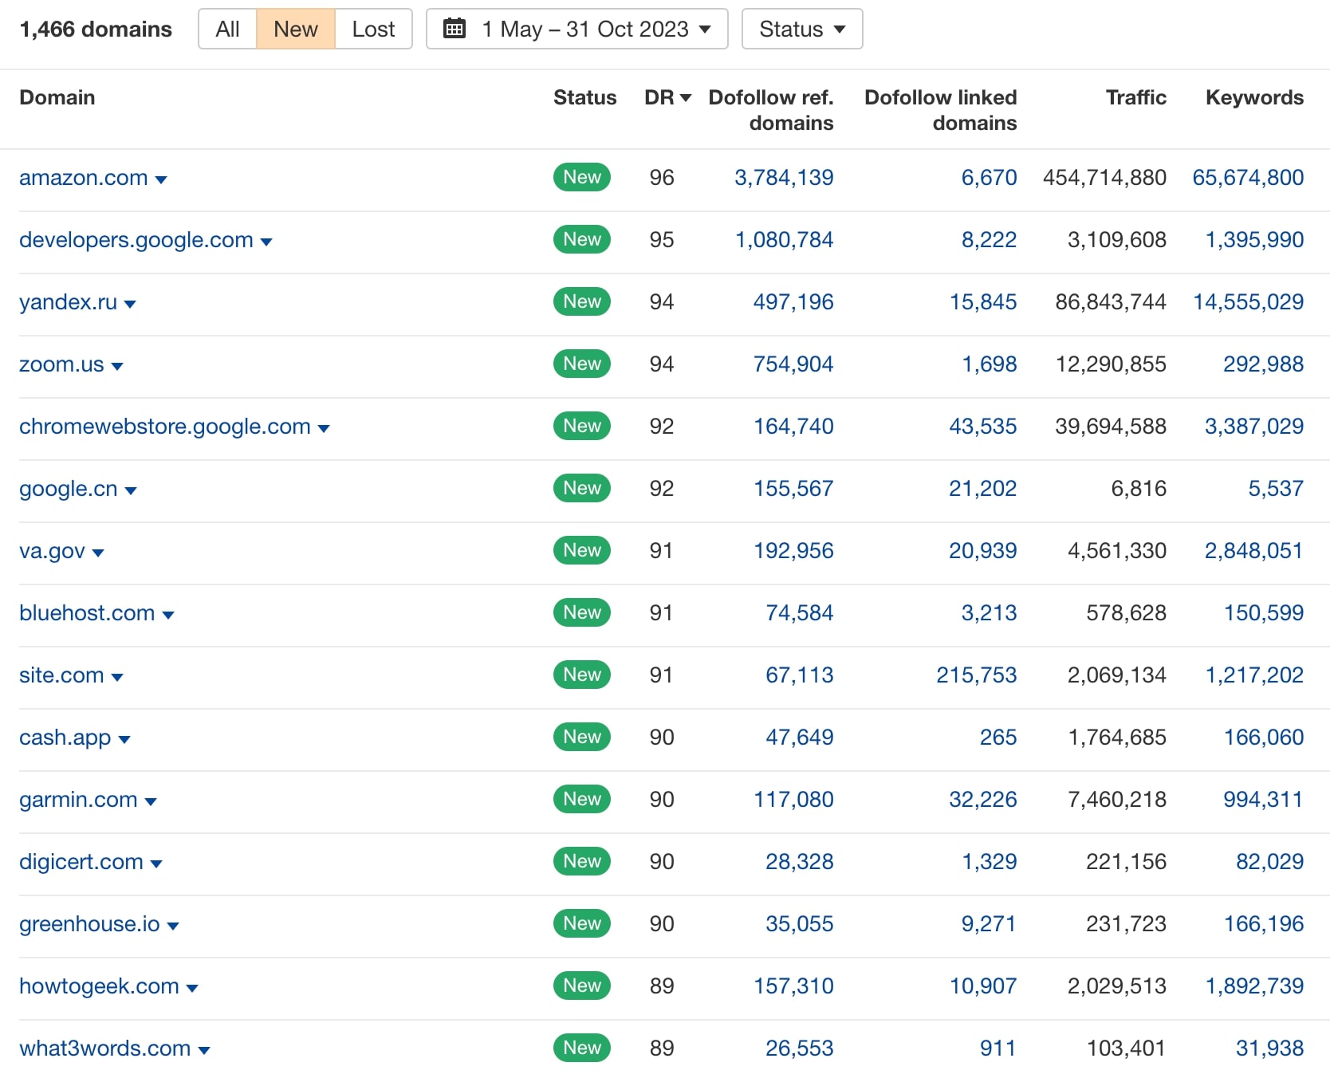Select the New tab filter
The image size is (1330, 1078).
click(x=296, y=29)
